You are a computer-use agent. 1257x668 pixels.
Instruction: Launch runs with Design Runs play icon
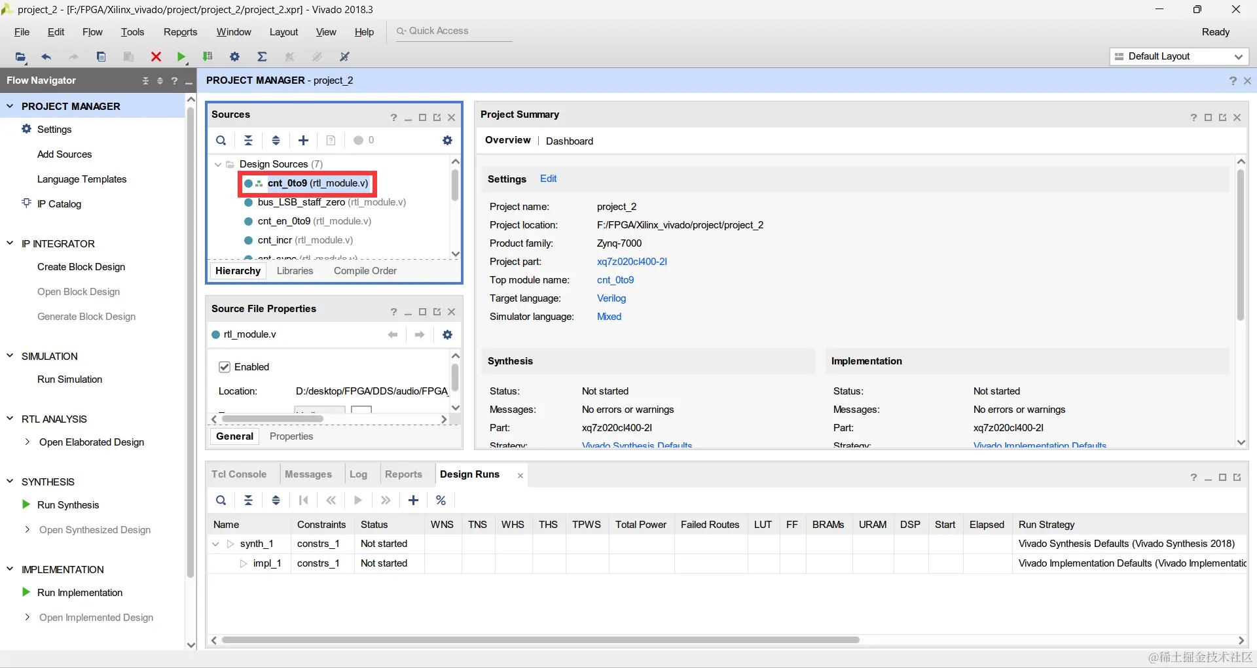(358, 501)
